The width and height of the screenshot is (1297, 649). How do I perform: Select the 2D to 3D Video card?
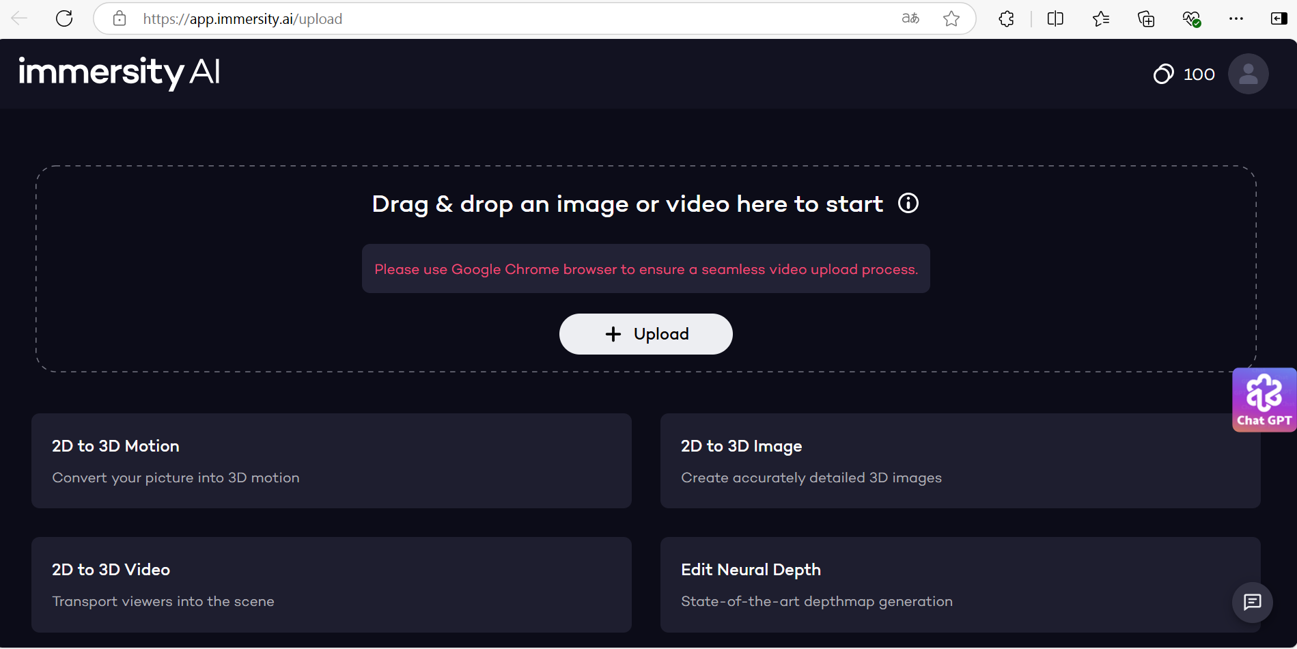331,585
